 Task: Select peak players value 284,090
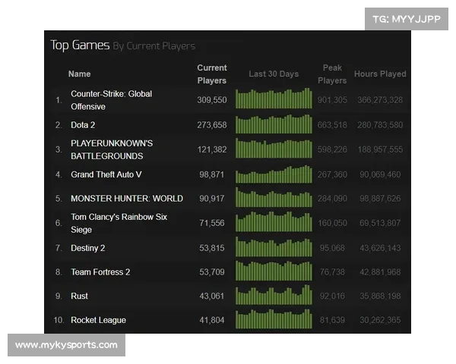[x=332, y=199]
